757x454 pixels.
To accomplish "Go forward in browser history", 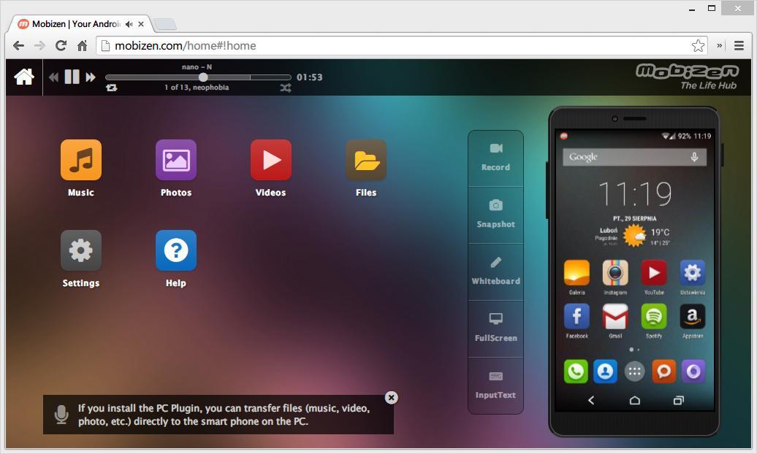I will tap(39, 46).
